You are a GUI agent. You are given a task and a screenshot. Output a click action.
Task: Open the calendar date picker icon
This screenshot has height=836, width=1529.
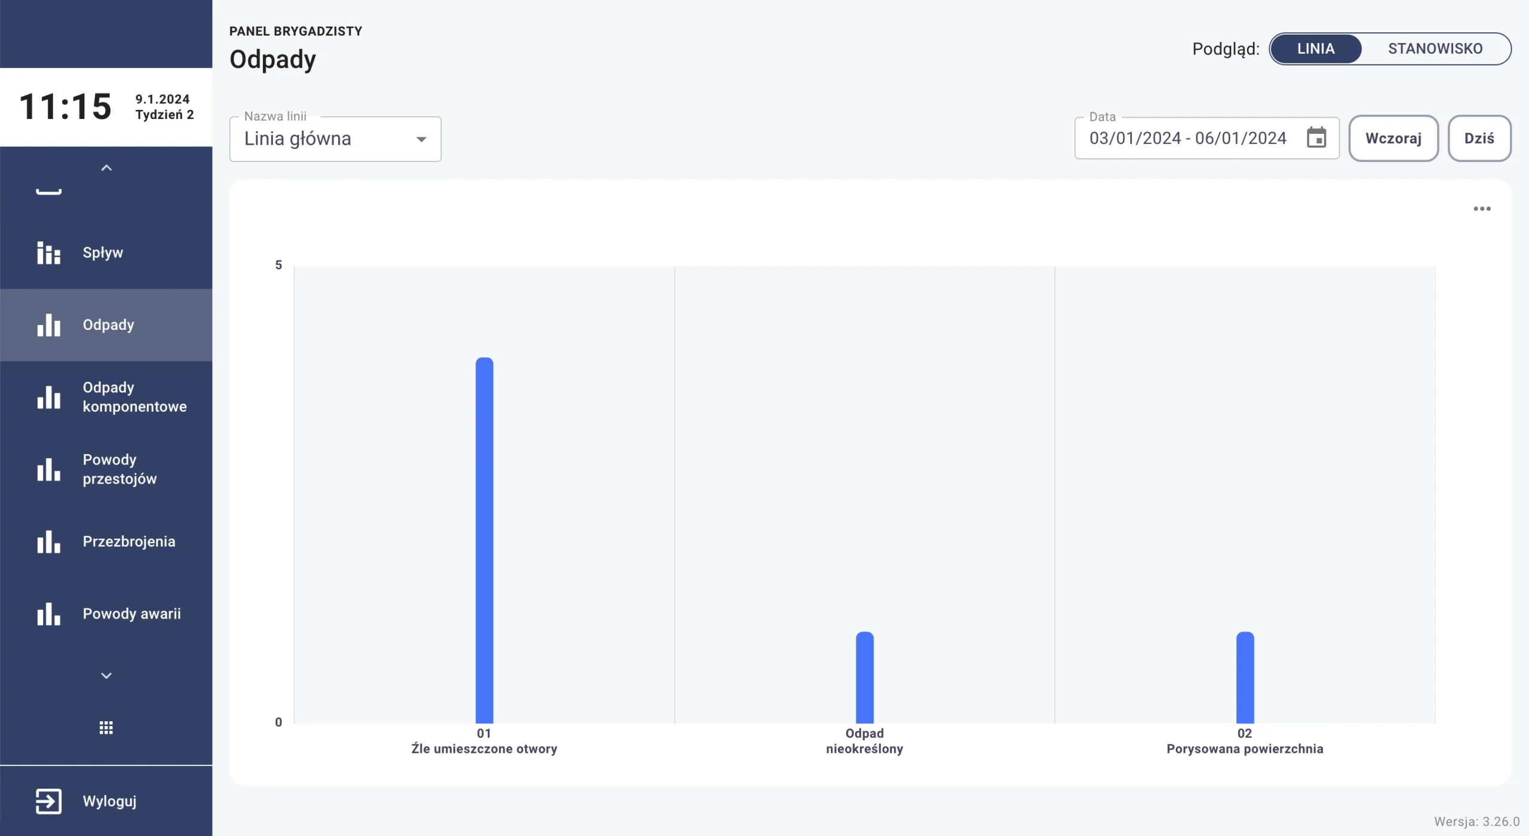tap(1316, 138)
